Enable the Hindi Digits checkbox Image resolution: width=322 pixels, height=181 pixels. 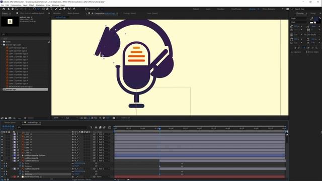click(x=307, y=52)
